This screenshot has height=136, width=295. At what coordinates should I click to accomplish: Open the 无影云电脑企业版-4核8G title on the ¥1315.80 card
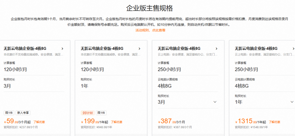click(256, 49)
